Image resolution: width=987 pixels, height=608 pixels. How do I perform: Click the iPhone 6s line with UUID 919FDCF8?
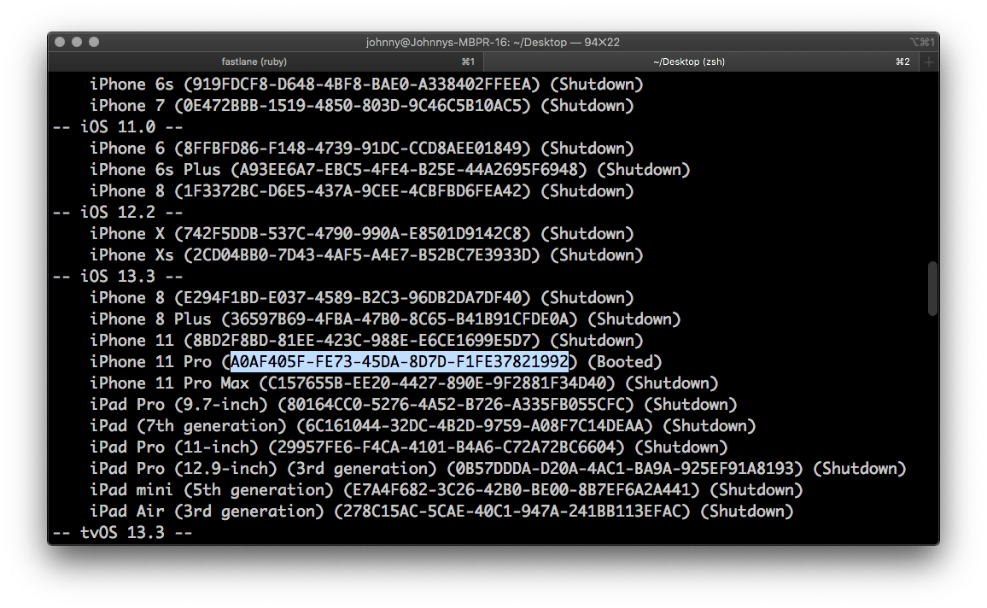[366, 85]
